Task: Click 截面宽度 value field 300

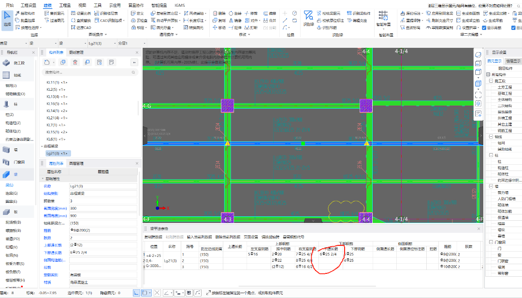Action: [x=103, y=209]
